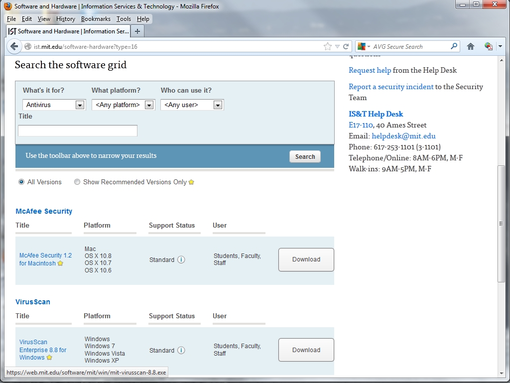Download McAfee Security 1.2 for Macintosh

click(306, 259)
